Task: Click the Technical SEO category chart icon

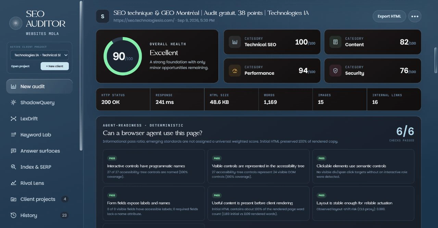Action: [235, 42]
